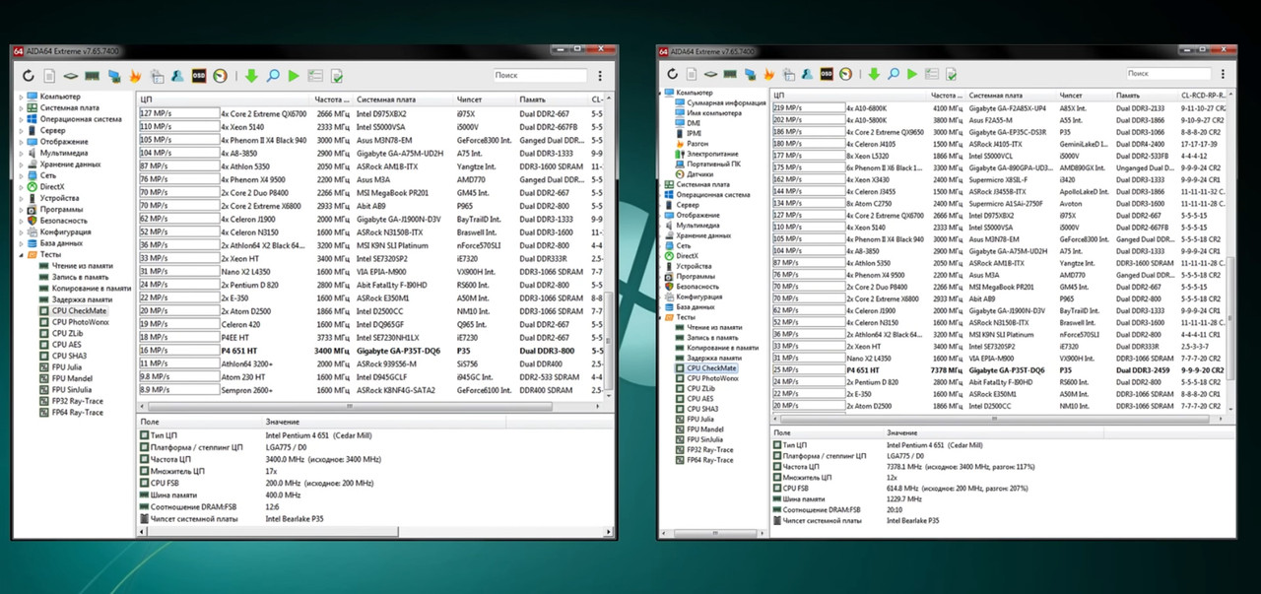The height and width of the screenshot is (594, 1261).
Task: Open Суммарная информация in the right window
Action: pyautogui.click(x=726, y=102)
